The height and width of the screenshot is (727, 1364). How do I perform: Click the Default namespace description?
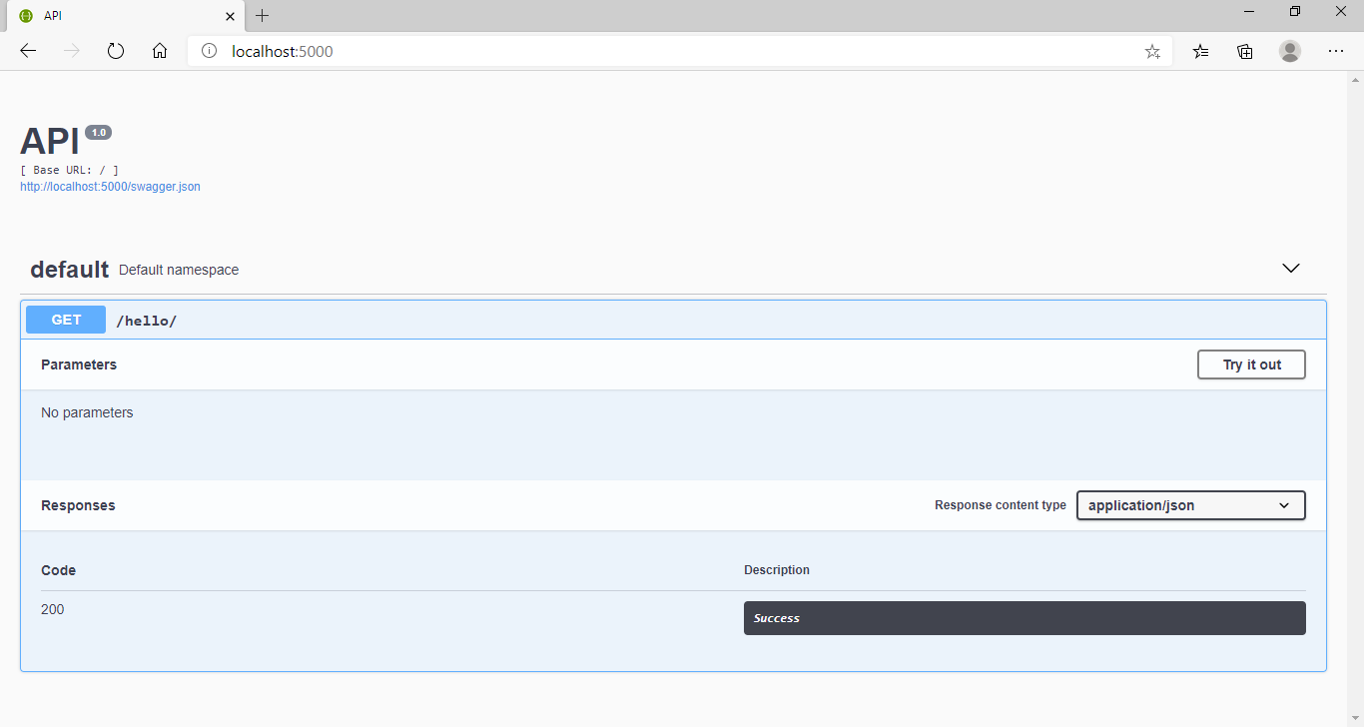(x=179, y=270)
